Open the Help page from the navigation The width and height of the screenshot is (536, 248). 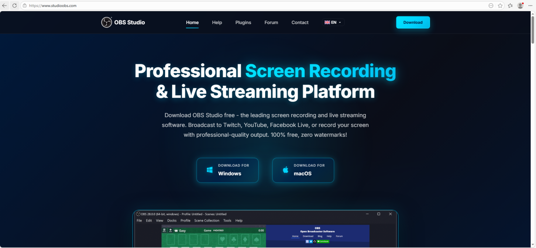tap(217, 22)
